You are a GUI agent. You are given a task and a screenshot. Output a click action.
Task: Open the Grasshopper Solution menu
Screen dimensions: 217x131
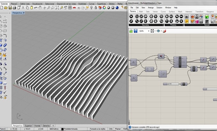point(159,8)
